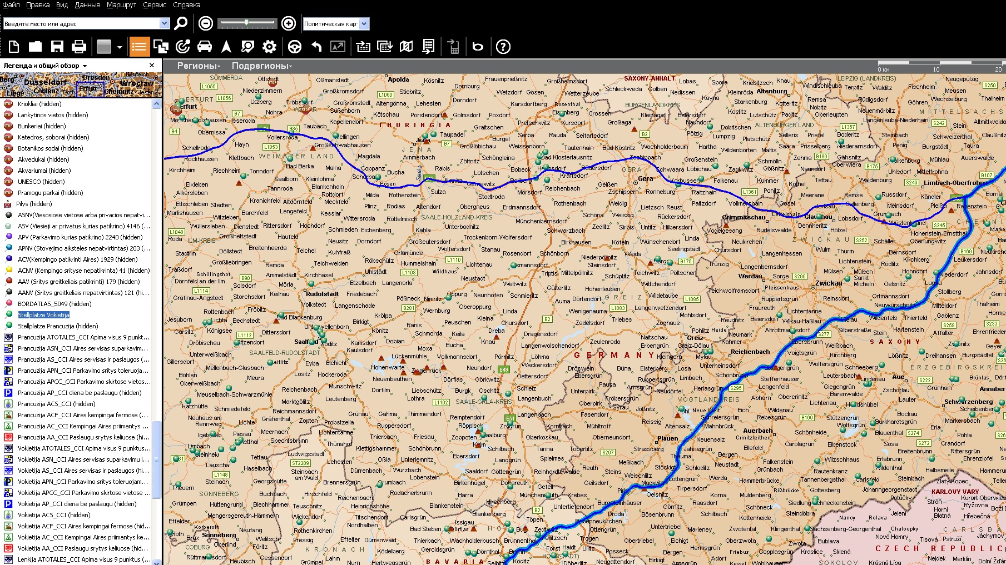Open the address field dropdown arrow
1006x565 pixels.
point(164,23)
